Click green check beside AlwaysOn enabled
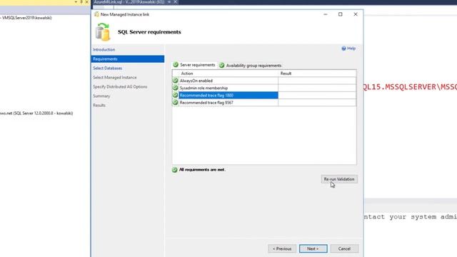 (175, 81)
